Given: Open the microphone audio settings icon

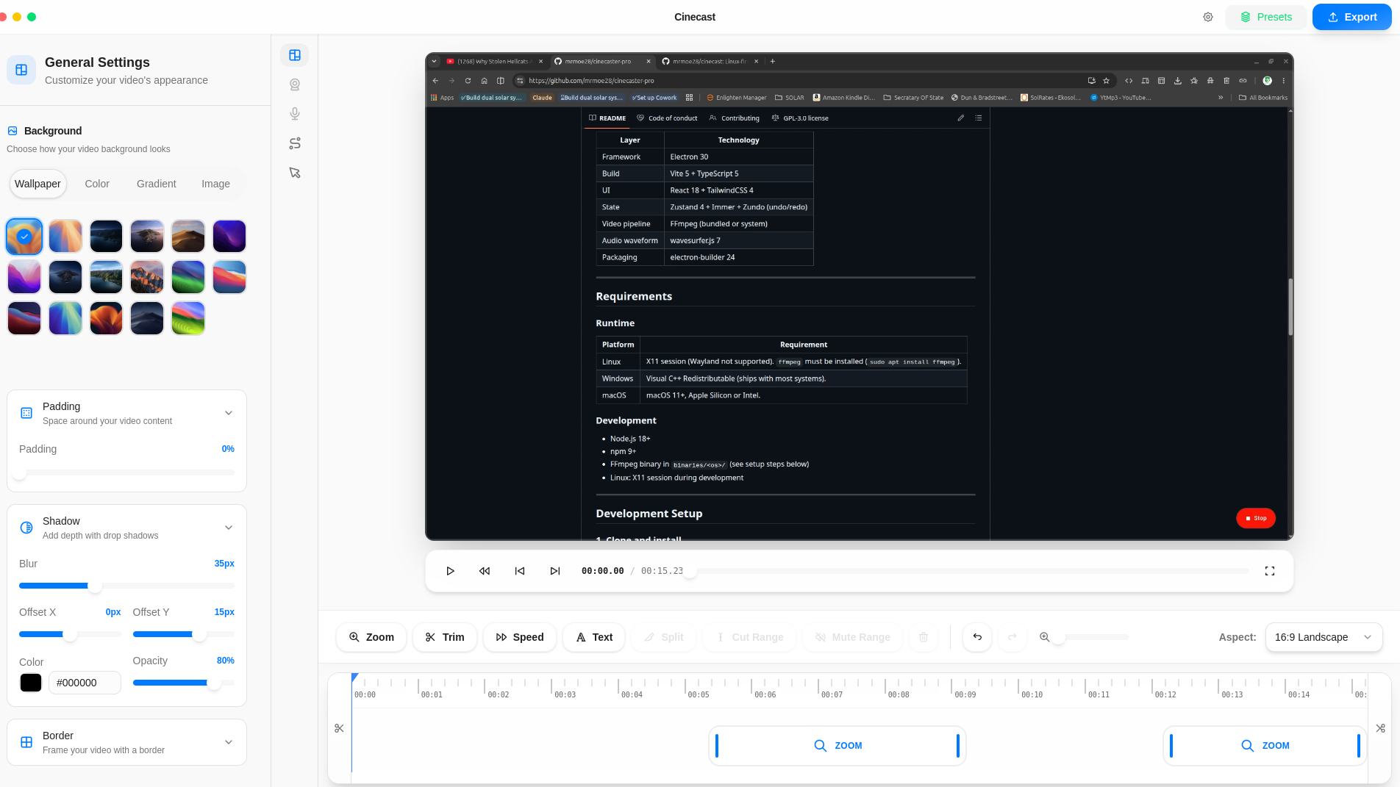Looking at the screenshot, I should pos(295,114).
